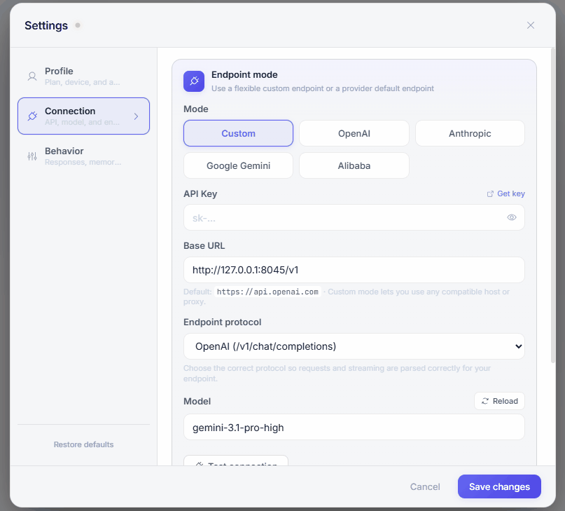565x511 pixels.
Task: Click Restore defaults in the sidebar
Action: pos(83,444)
